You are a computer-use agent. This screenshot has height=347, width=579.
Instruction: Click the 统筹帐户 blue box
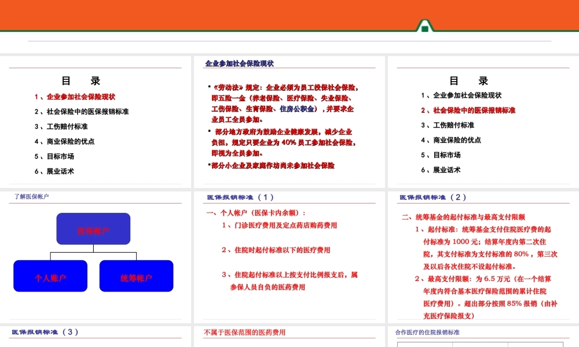click(136, 276)
